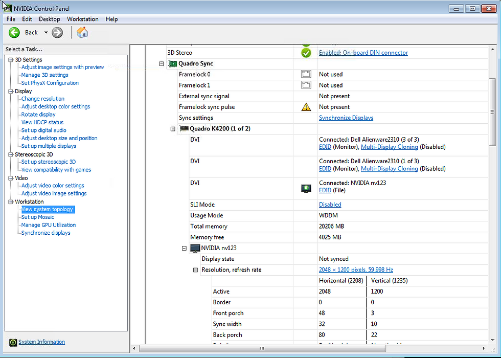The height and width of the screenshot is (358, 501).
Task: Open Synchronize displays task in tree
Action: [x=45, y=233]
